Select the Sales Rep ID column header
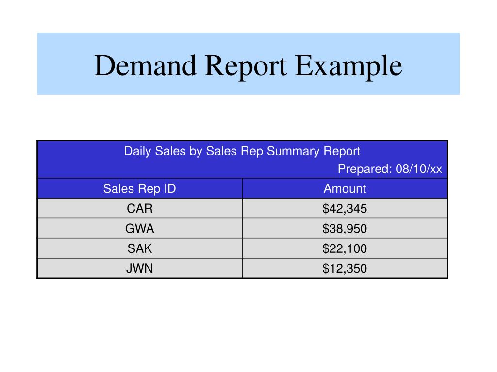The image size is (497, 372). pos(140,188)
